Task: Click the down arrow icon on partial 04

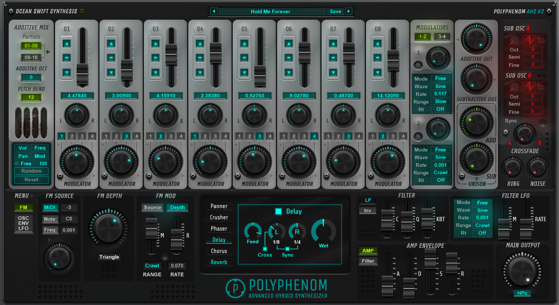Action: [x=200, y=72]
